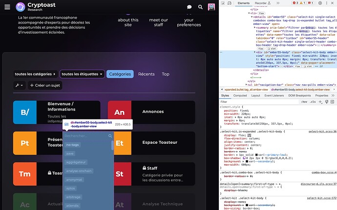The height and width of the screenshot is (210, 337).
Task: Click the 'meet our staff' link
Action: [x=158, y=22]
